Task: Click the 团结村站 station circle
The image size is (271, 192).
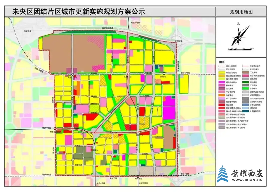Action: [x=138, y=132]
